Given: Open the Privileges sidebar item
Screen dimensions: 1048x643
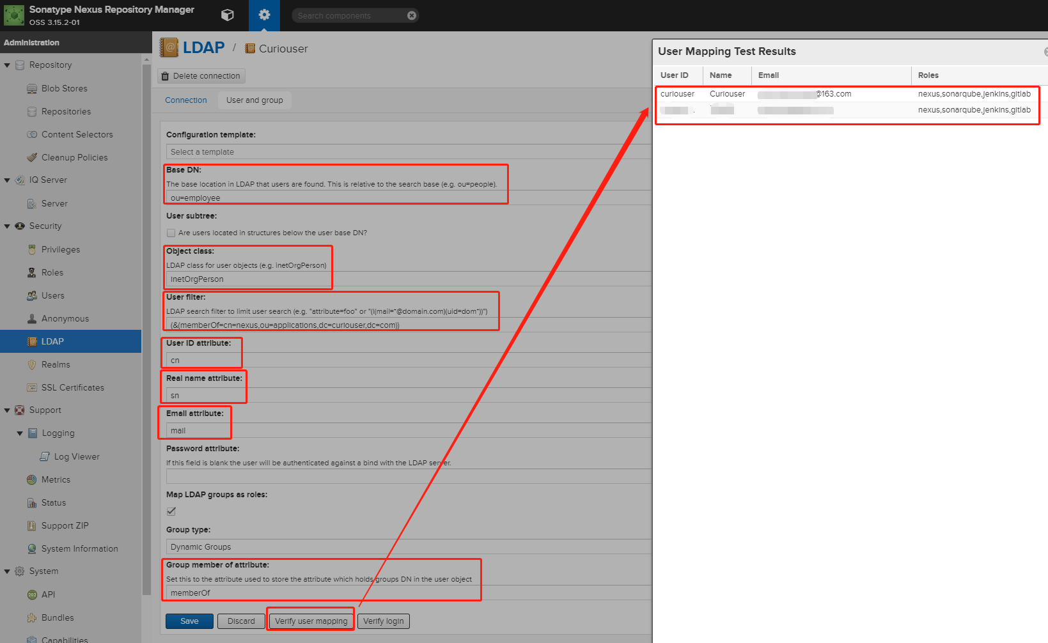Looking at the screenshot, I should 61,249.
